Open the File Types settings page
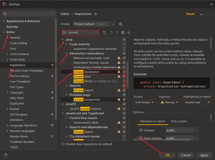Image resolution: width=215 pixels, height=160 pixels. [x=17, y=87]
